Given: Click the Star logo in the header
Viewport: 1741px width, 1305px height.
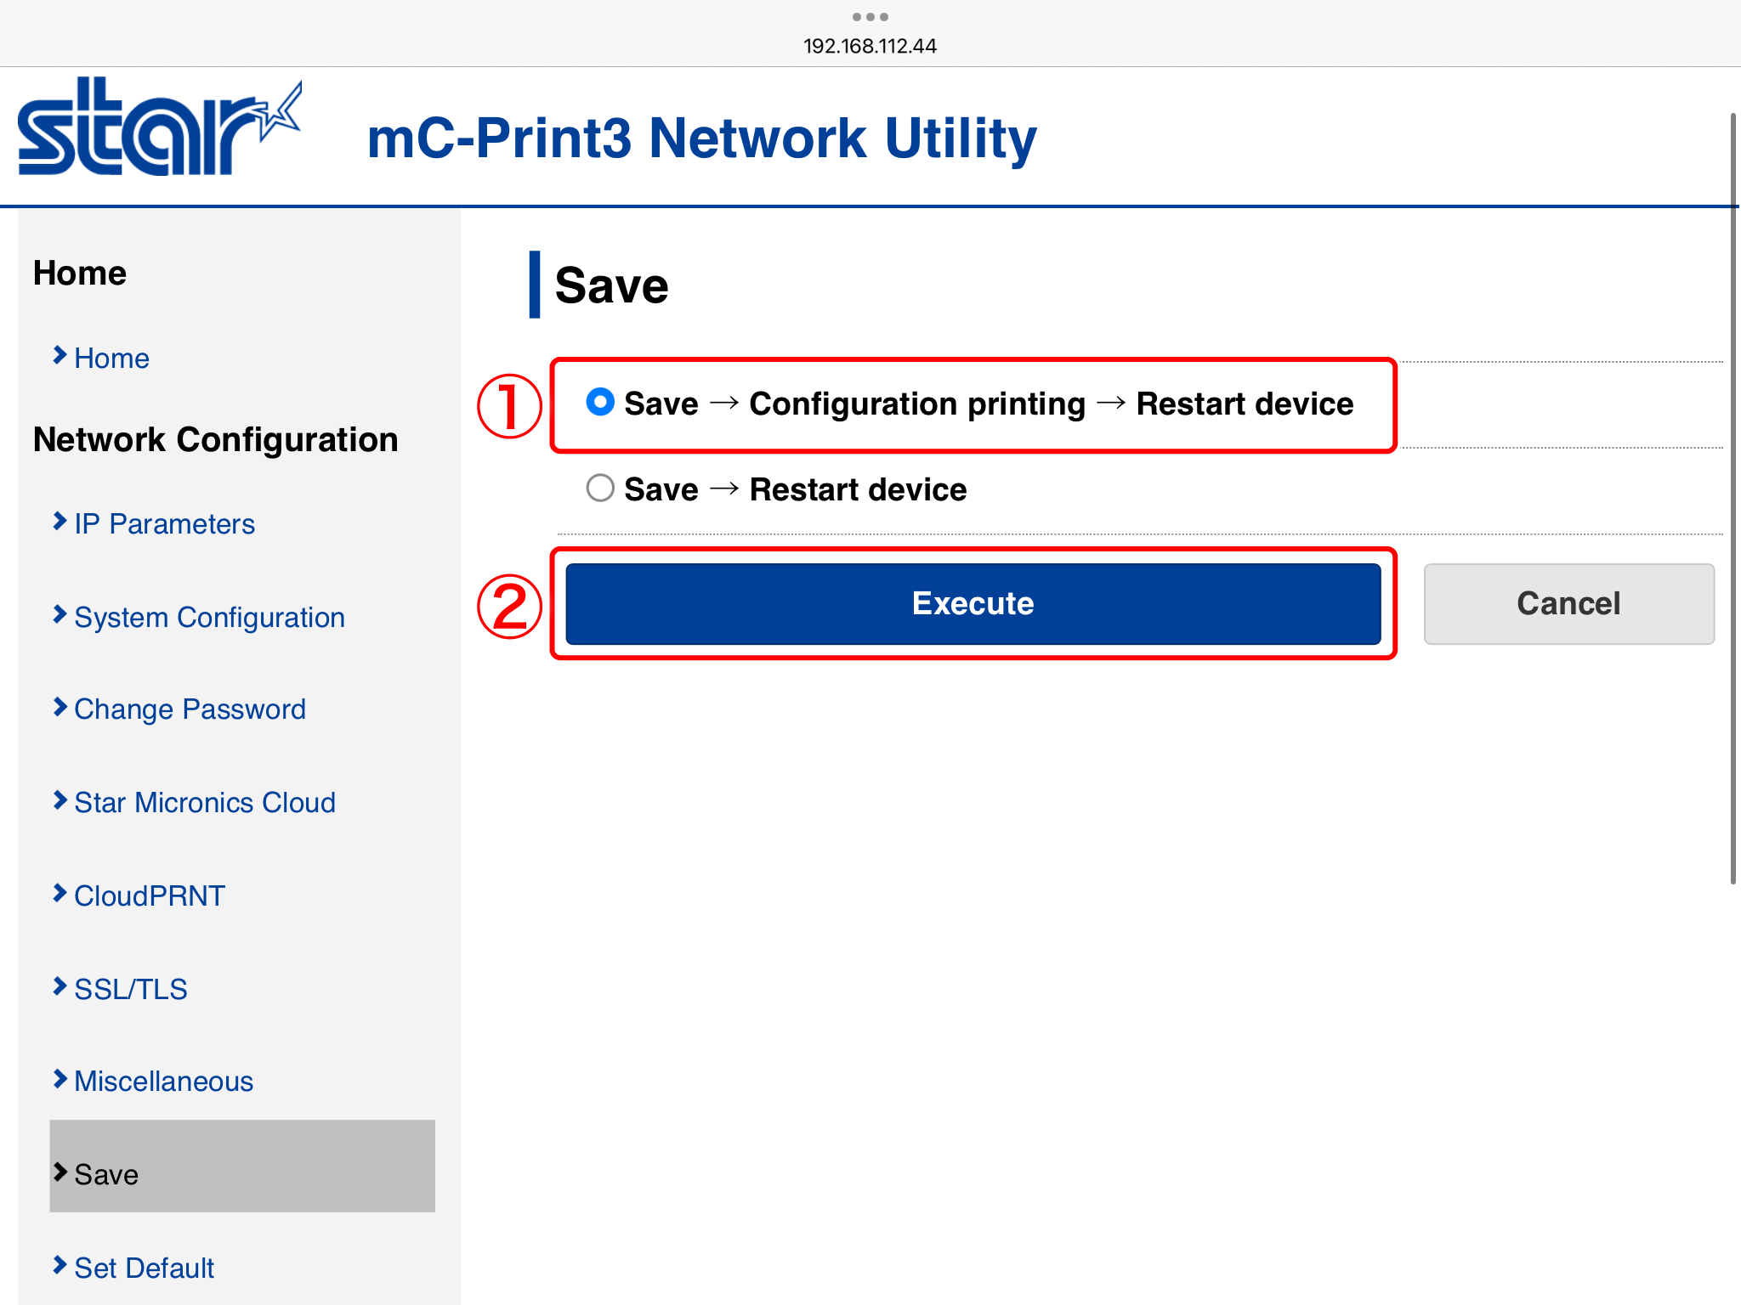Looking at the screenshot, I should (x=159, y=127).
